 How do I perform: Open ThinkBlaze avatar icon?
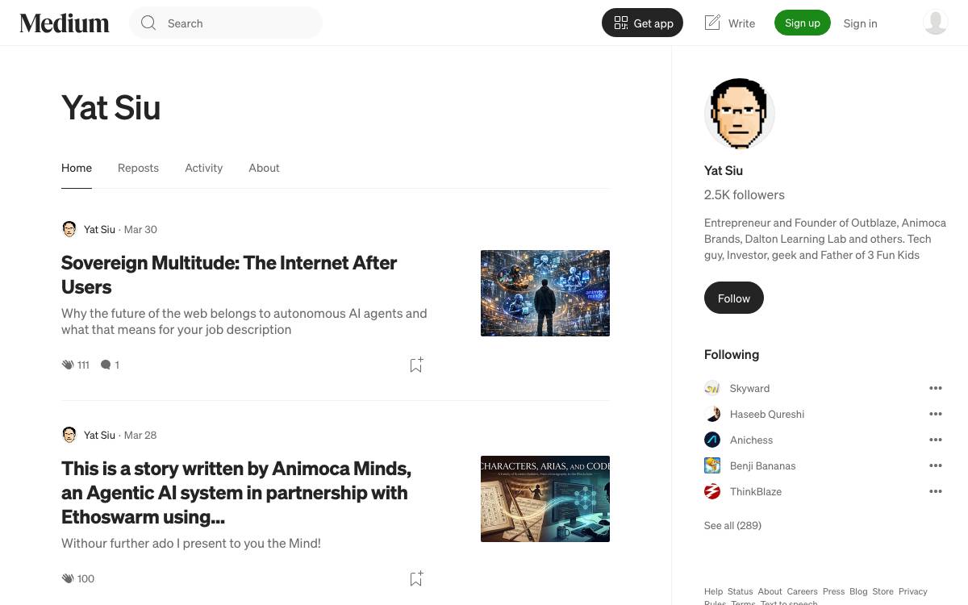tap(712, 491)
